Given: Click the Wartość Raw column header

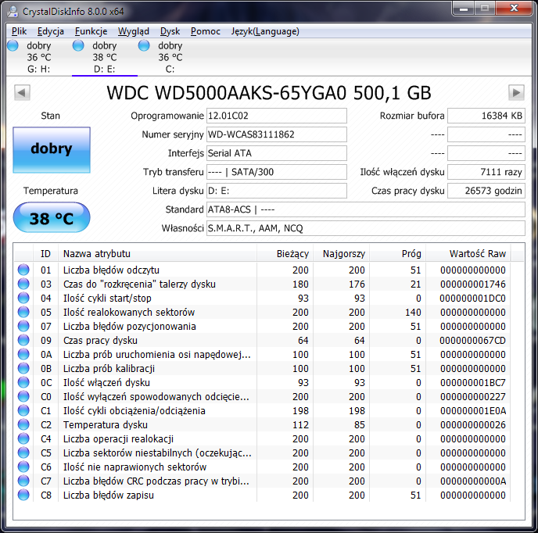Looking at the screenshot, I should point(468,254).
